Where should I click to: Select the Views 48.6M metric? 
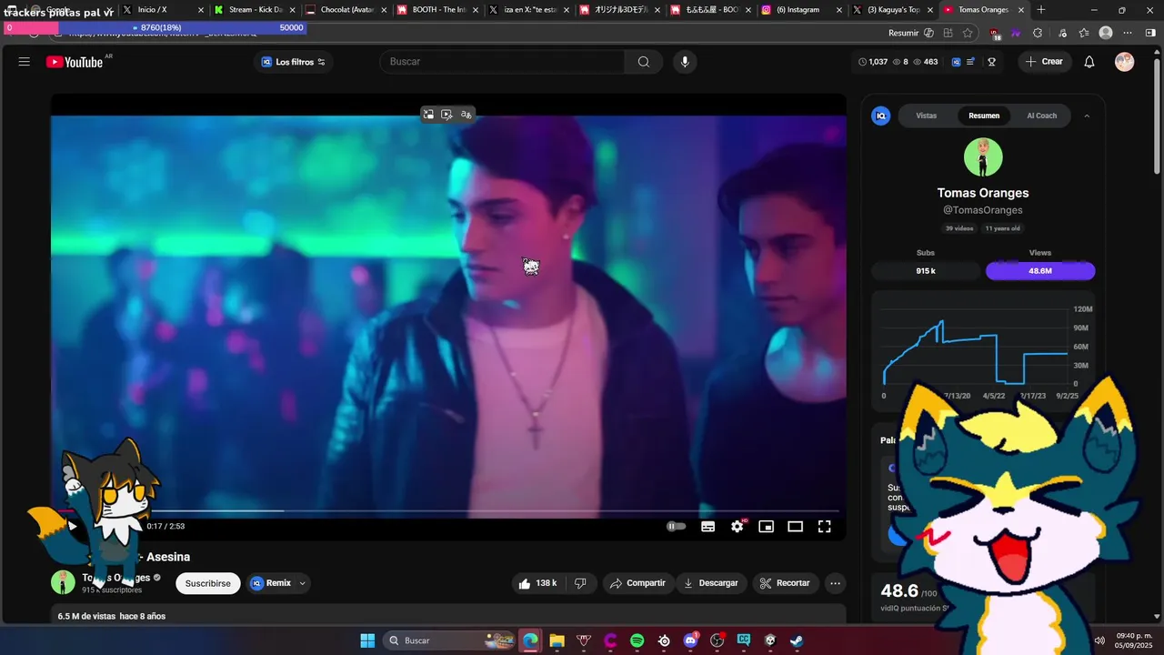[x=1040, y=271]
